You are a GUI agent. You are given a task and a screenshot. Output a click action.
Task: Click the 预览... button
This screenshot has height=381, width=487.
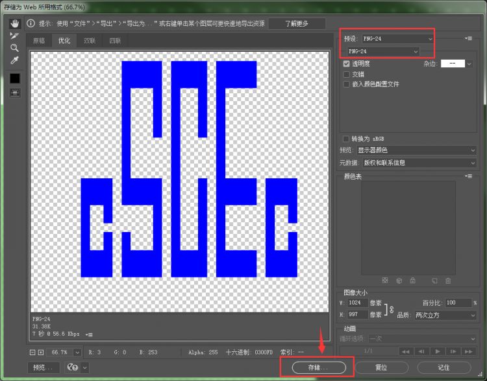coord(43,367)
